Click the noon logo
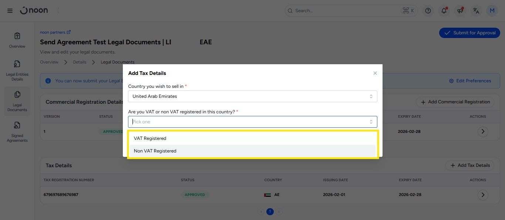Viewport: 505px width, 220px height. coord(34,11)
